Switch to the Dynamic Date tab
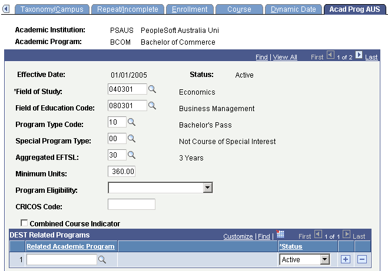The image size is (388, 271). (293, 9)
